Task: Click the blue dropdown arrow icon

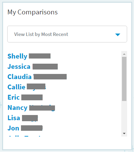Action: click(x=118, y=35)
